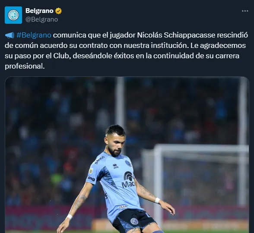Click the Macro sponsor logo on jersey
This screenshot has height=233, width=254.
(x=129, y=180)
